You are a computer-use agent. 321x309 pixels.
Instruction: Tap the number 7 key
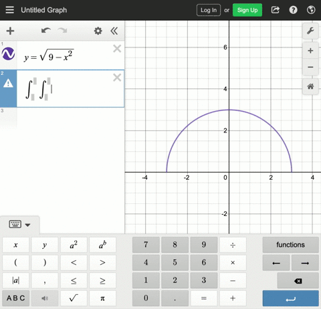(x=146, y=245)
